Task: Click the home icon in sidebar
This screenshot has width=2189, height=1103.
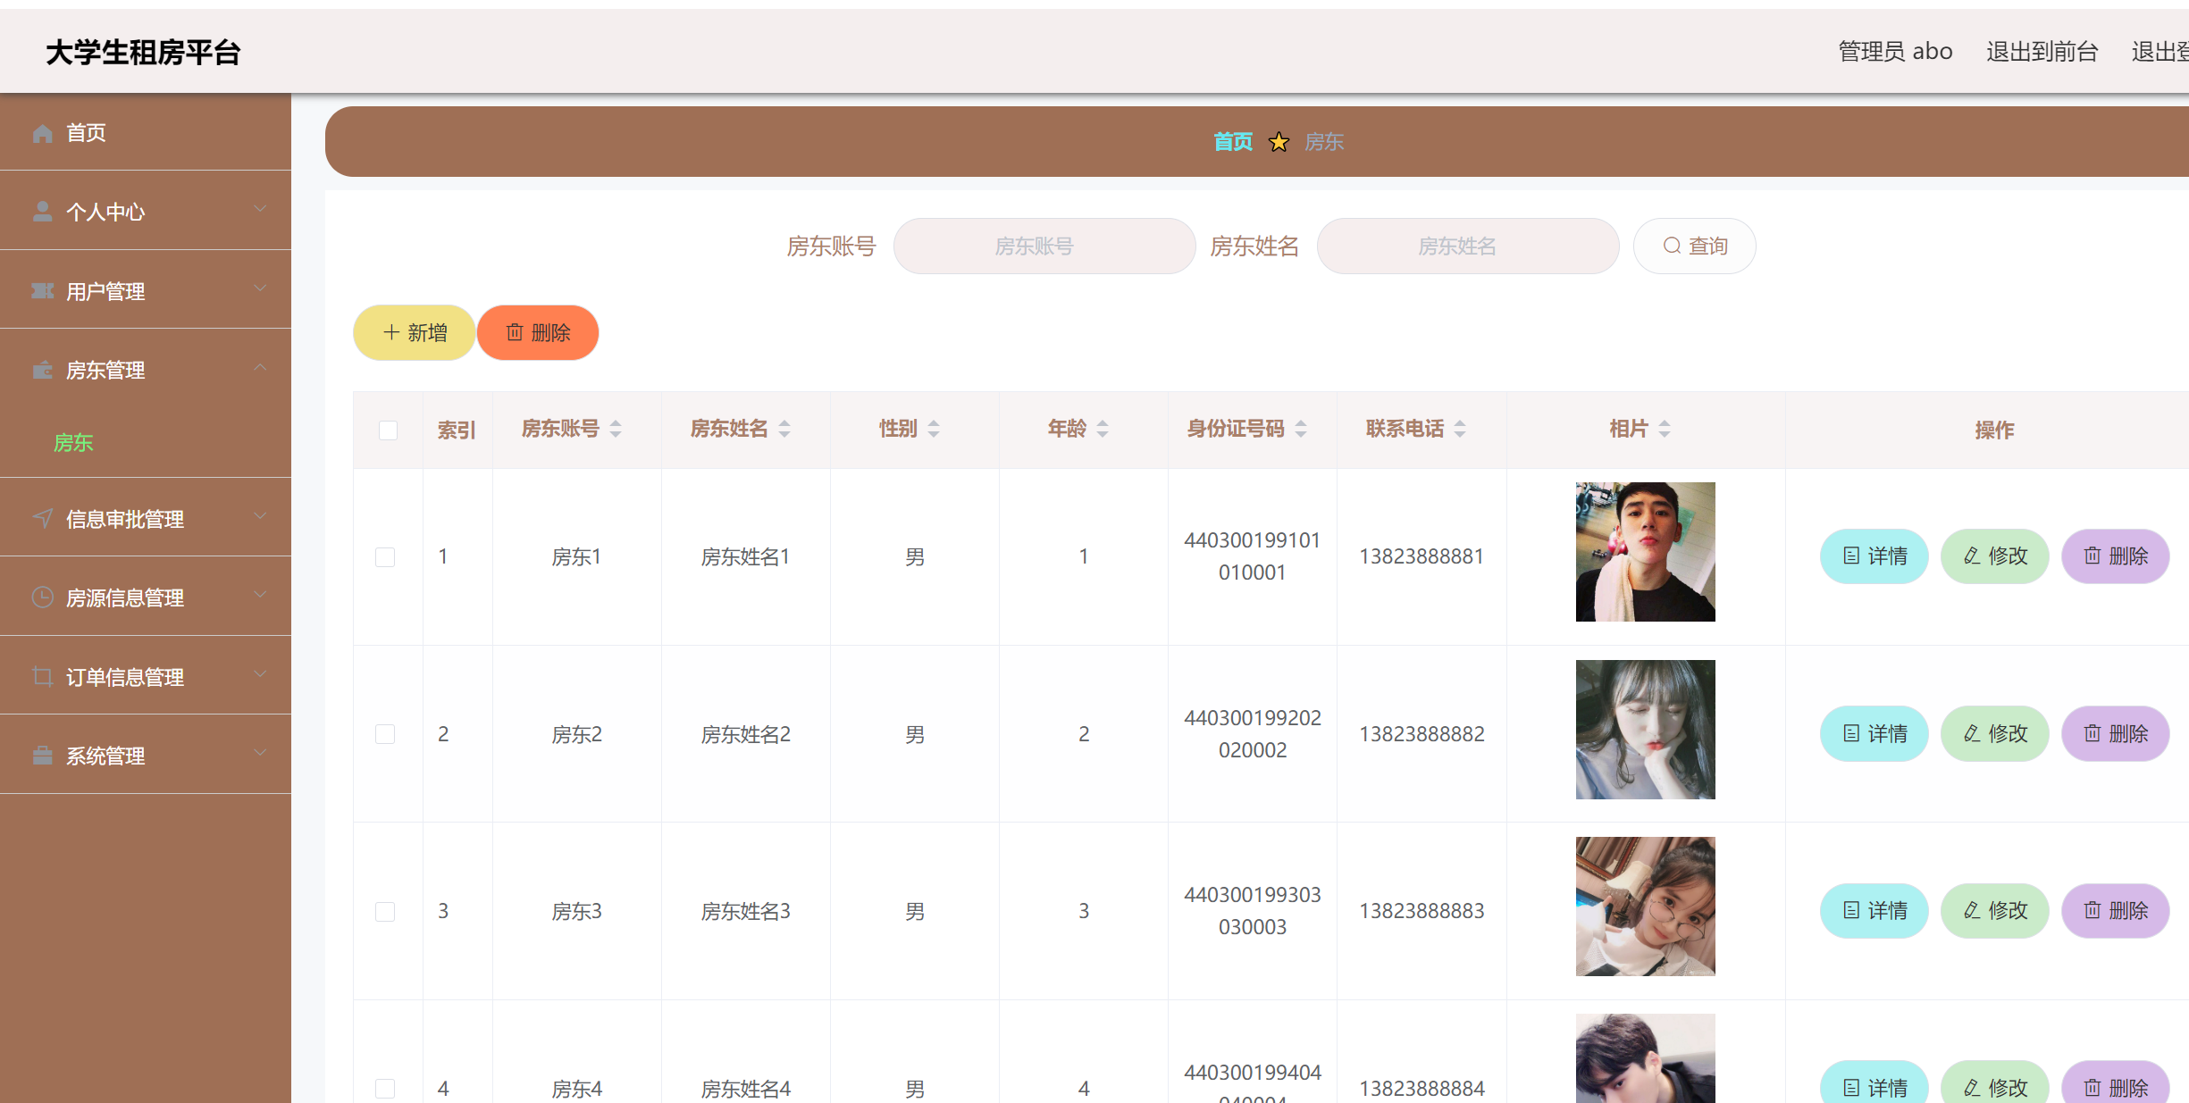Action: (x=42, y=133)
